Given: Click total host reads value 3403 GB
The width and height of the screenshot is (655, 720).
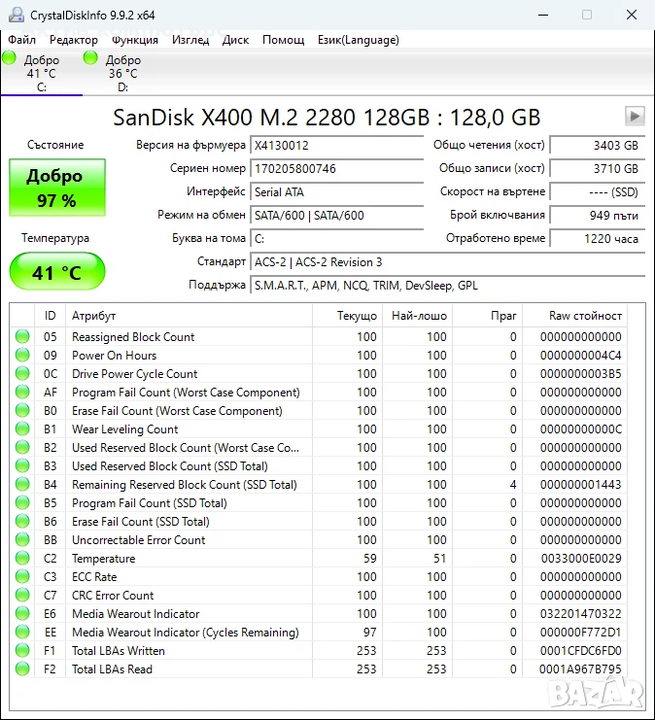Looking at the screenshot, I should click(x=598, y=146).
